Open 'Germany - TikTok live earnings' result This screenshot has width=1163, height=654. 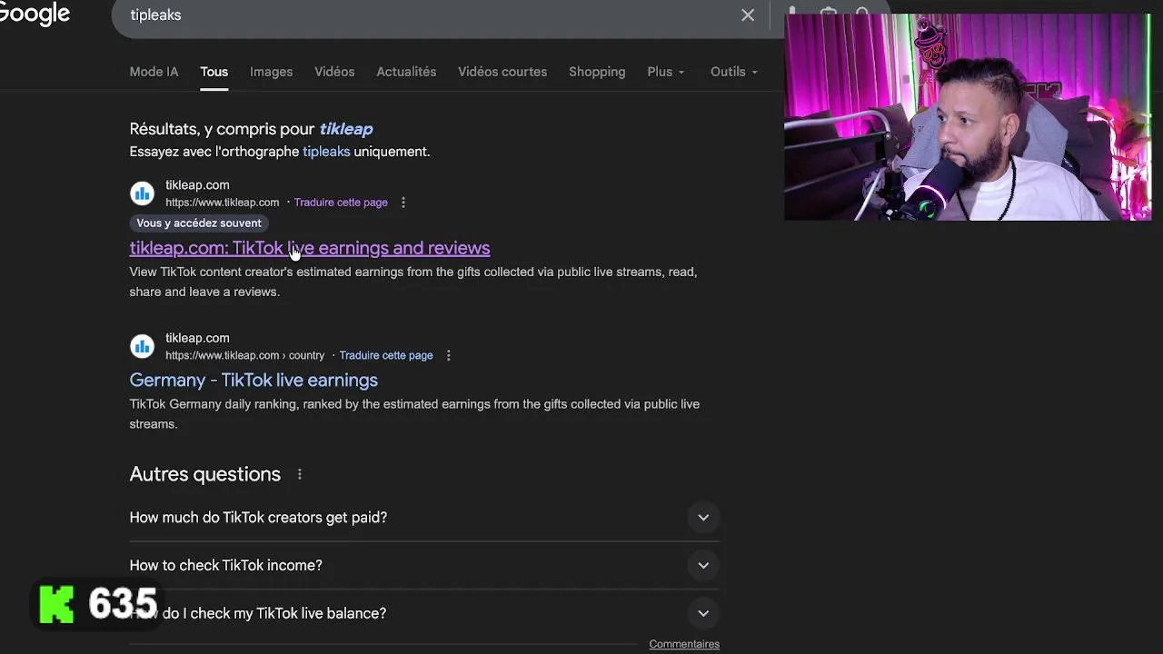[253, 380]
